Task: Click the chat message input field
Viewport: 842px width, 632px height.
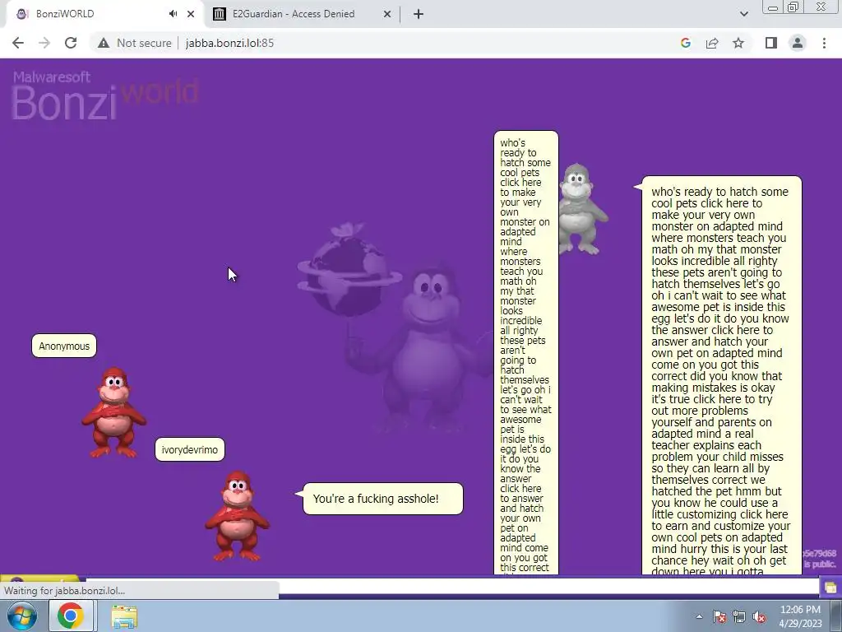Action: 451,587
